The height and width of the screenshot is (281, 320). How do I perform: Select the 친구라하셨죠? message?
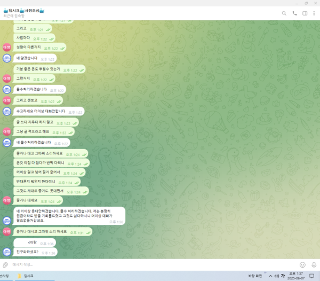[35, 252]
